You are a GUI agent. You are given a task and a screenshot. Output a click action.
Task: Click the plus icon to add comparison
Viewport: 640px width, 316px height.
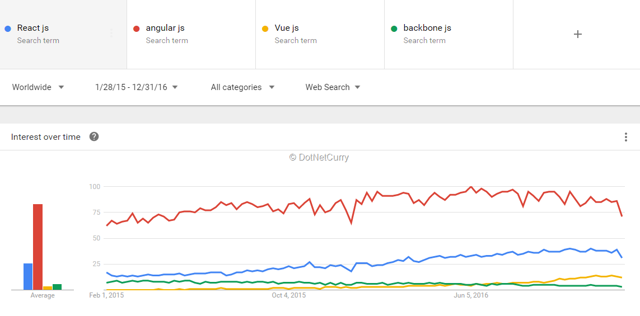(577, 34)
